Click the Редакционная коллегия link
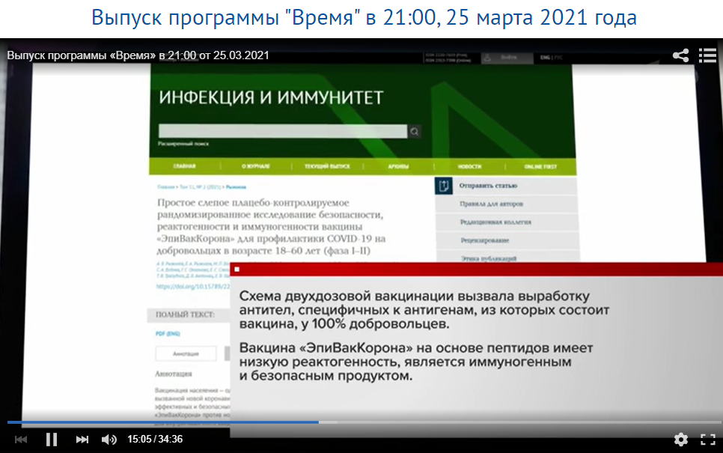 495,222
